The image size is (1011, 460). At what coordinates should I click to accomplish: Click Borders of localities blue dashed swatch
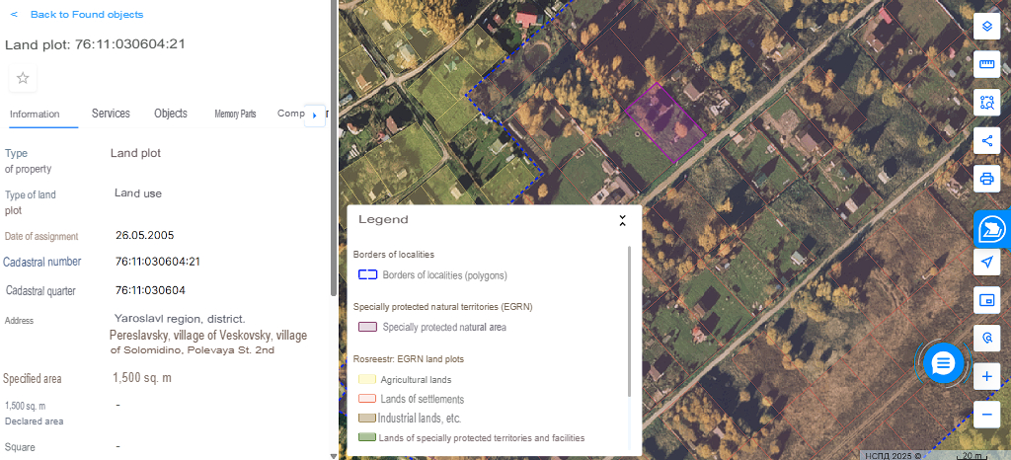coord(367,275)
